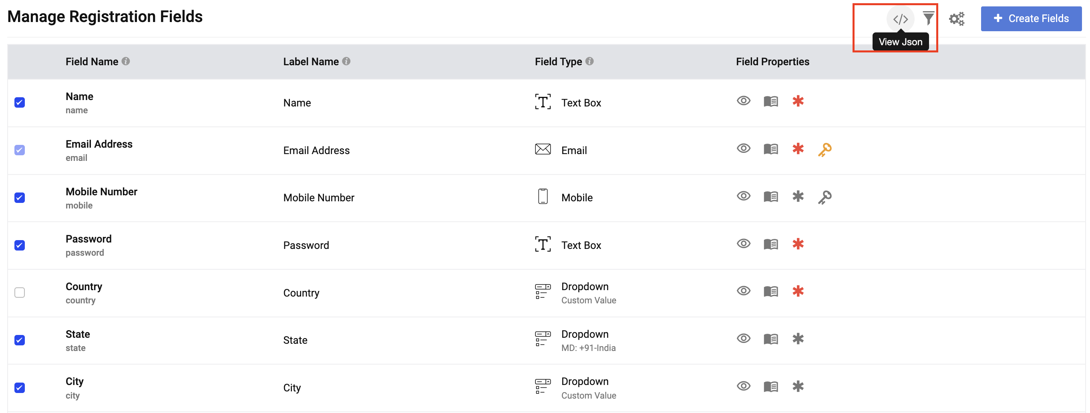
Task: Open the settings gears icon
Action: [x=956, y=19]
